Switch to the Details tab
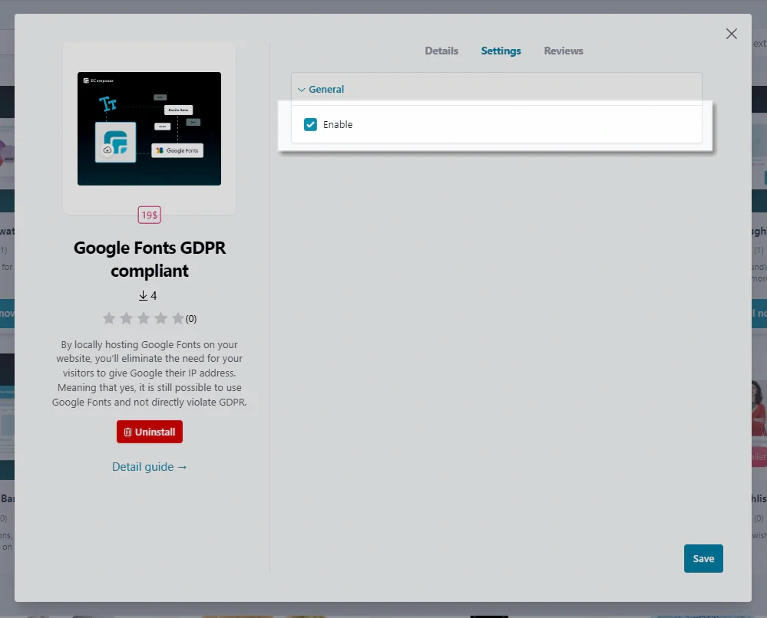This screenshot has width=767, height=618. pos(441,51)
